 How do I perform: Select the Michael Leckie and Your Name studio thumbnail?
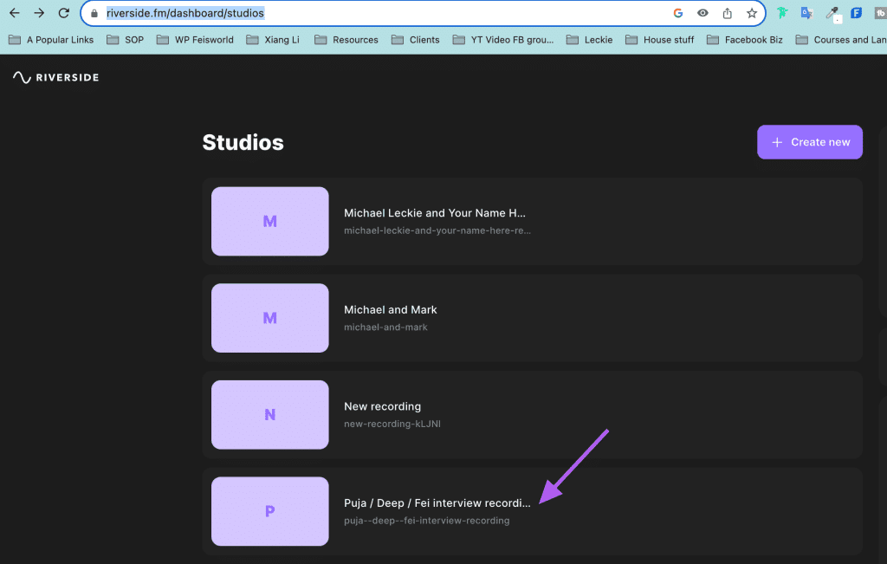(270, 221)
